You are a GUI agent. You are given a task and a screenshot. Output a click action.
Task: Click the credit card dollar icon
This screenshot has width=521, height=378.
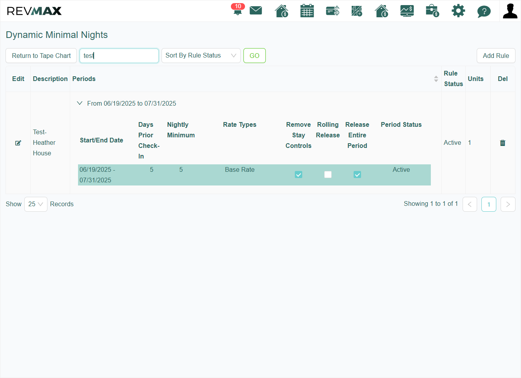pos(332,11)
